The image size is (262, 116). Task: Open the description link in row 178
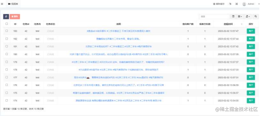pos(119,70)
